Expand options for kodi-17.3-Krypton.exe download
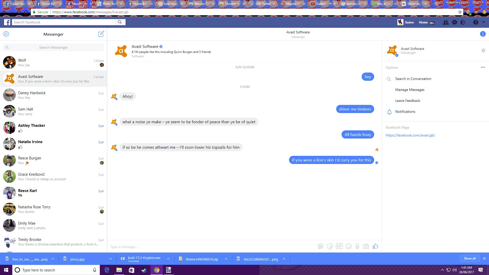This screenshot has height=275, width=489. tap(168, 259)
